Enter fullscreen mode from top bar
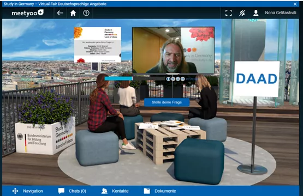303x196 pixels. click(228, 13)
